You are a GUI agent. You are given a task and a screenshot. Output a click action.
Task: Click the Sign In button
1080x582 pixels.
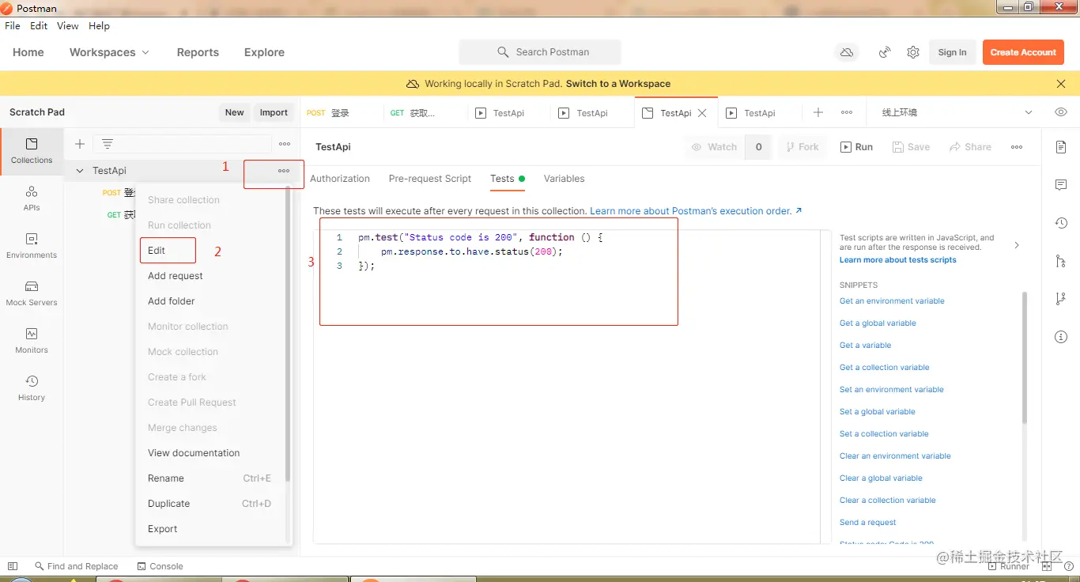[952, 52]
